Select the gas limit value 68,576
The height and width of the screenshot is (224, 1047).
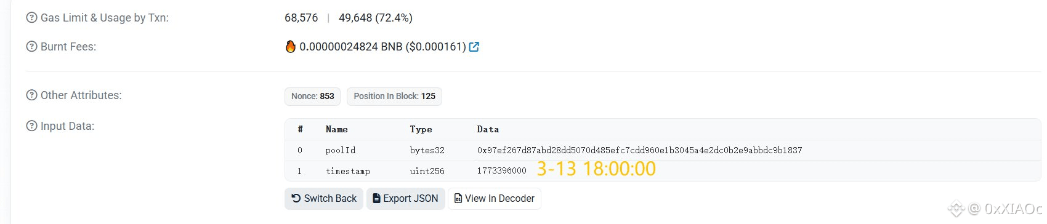coord(301,18)
